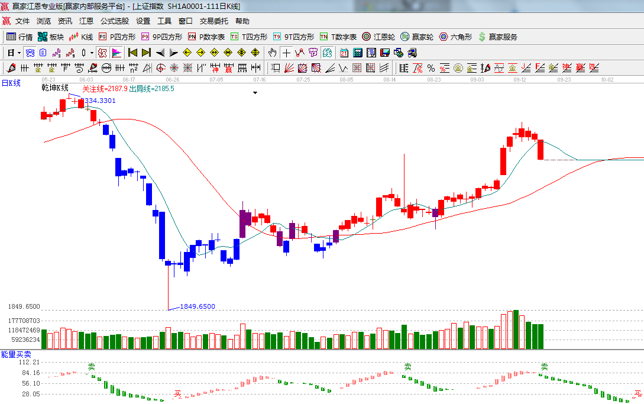This screenshot has height=404, width=644.
Task: Open the calculator tool icon
Action: tap(358, 53)
